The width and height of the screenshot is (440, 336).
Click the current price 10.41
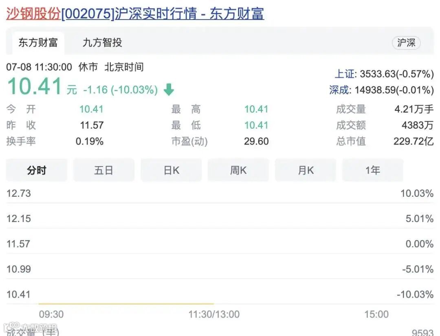click(34, 86)
